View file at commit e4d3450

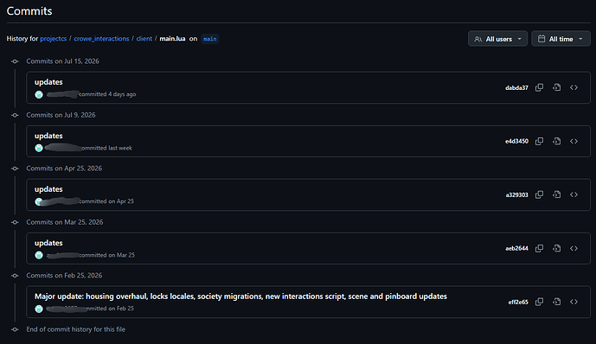[557, 141]
